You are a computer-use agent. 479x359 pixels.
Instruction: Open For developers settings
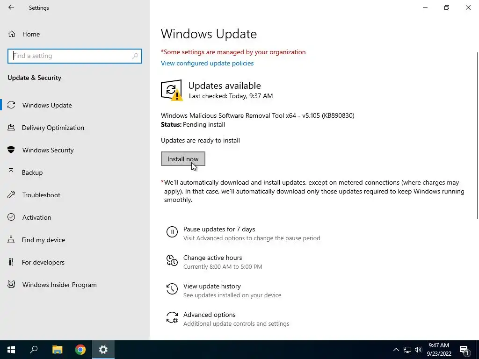[75, 262]
